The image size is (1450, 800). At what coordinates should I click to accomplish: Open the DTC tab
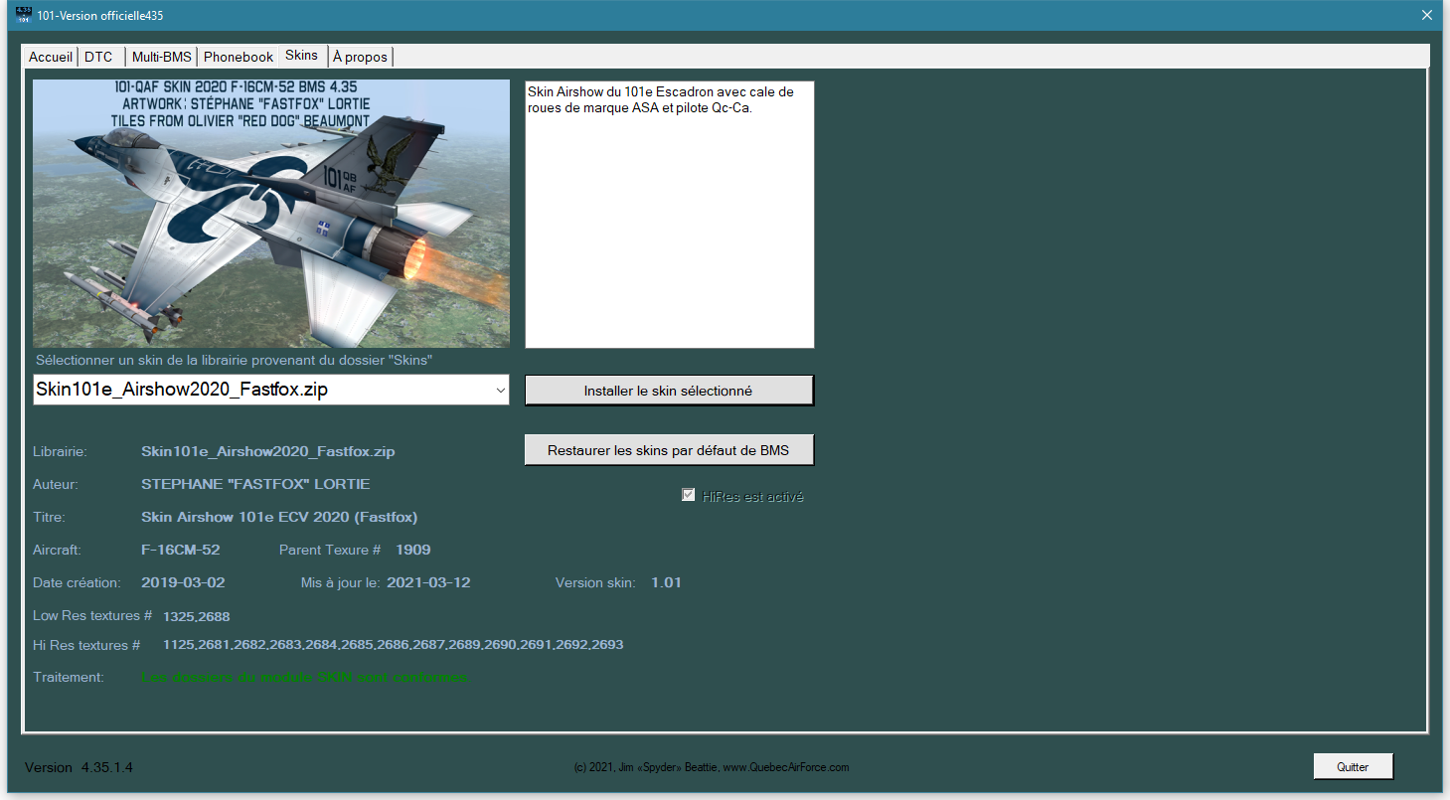point(98,57)
